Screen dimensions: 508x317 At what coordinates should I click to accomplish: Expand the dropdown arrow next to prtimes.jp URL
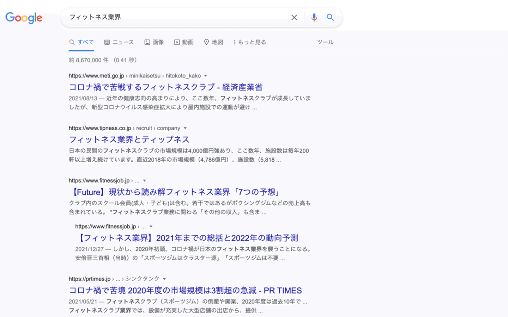tap(164, 279)
